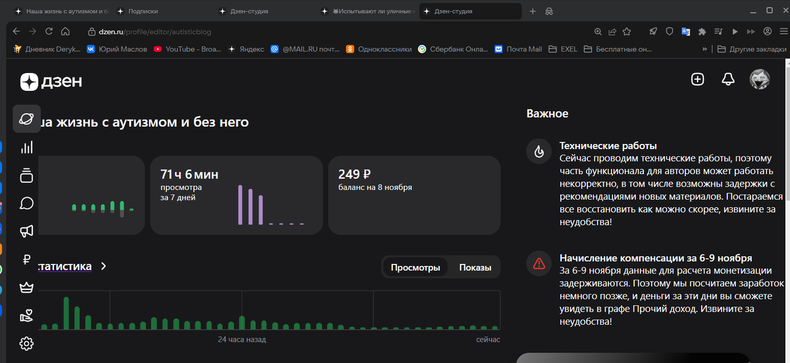Click the share page icon in address bar
The width and height of the screenshot is (790, 363).
(x=612, y=32)
